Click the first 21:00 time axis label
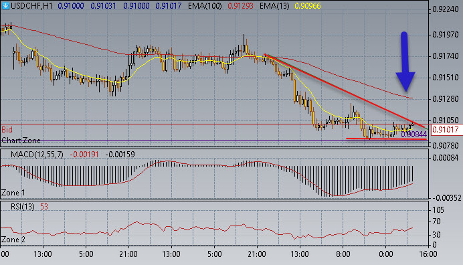Viewport: 463px width, 265px height. point(128,254)
